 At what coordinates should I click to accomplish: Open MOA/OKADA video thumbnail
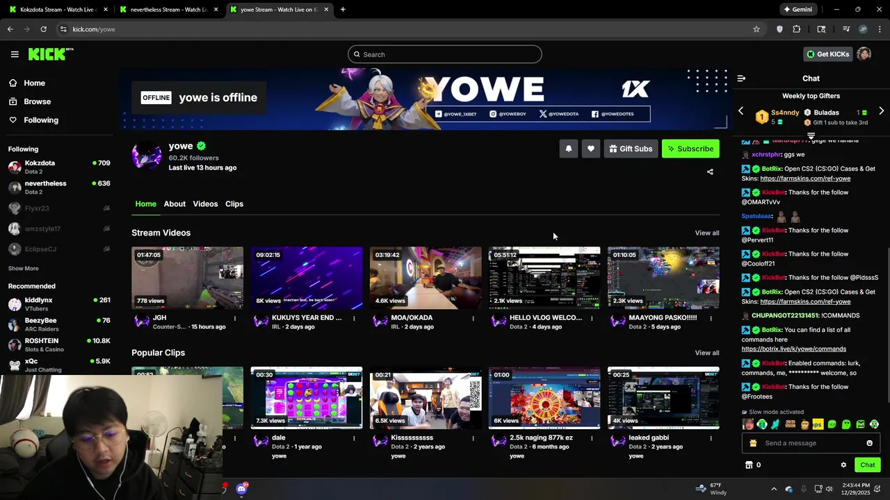coord(426,278)
